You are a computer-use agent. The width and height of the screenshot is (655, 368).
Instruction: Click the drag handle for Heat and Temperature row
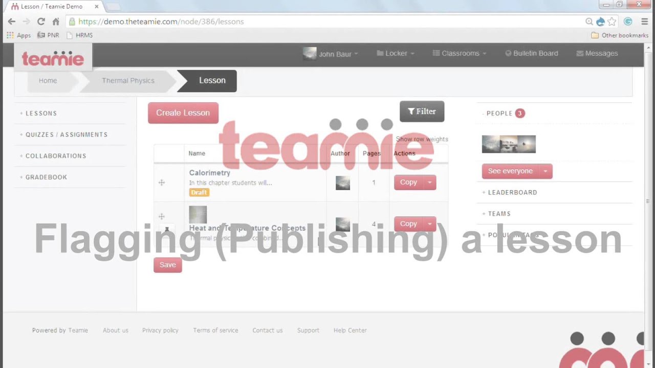(162, 217)
